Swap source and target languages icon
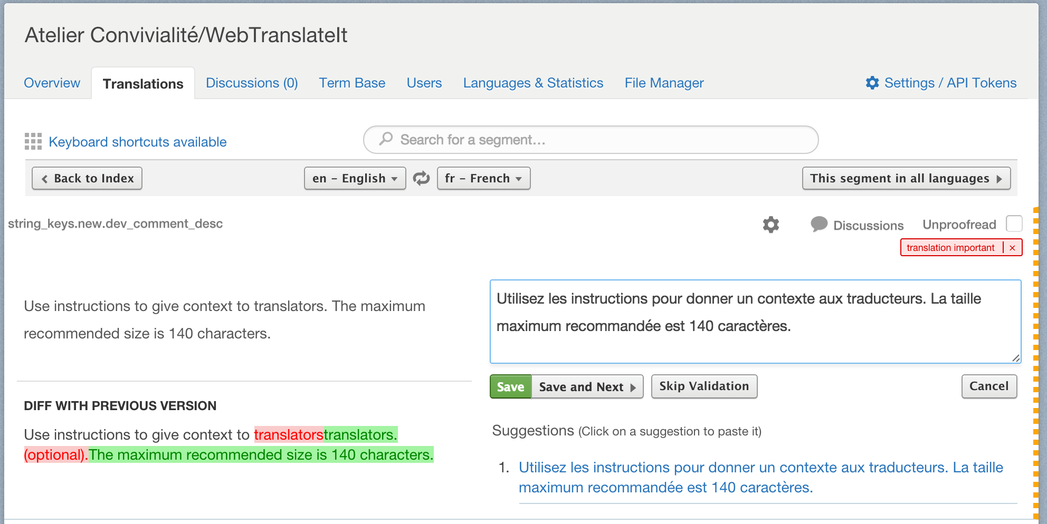This screenshot has width=1047, height=524. click(421, 178)
